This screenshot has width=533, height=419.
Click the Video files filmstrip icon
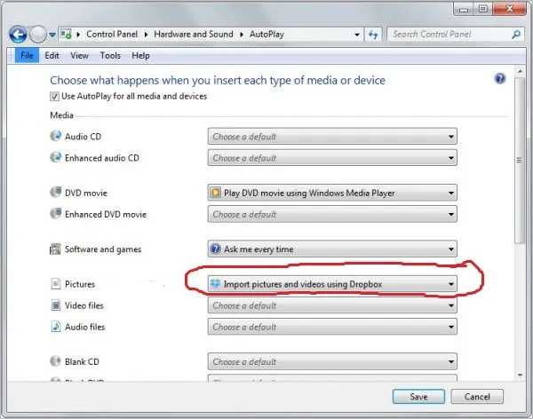[x=55, y=305]
